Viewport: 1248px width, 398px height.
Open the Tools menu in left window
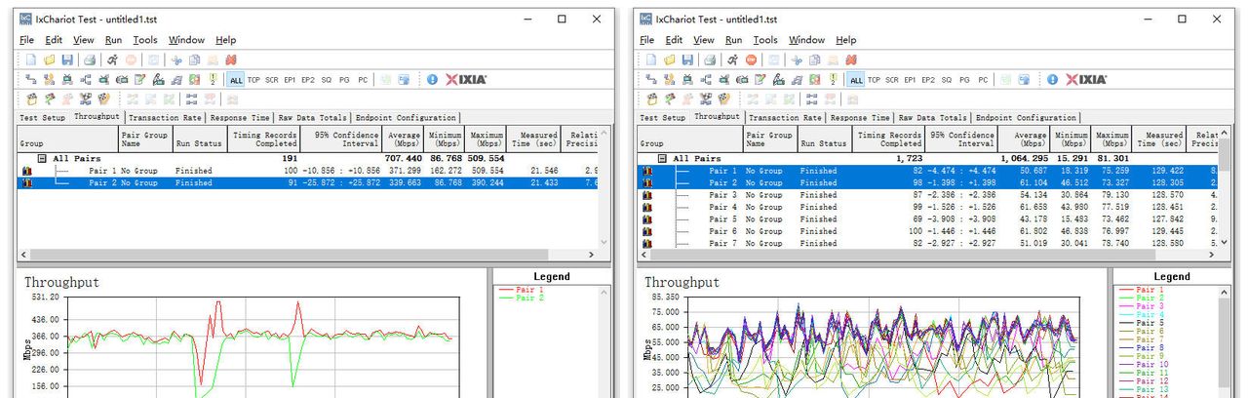pyautogui.click(x=145, y=40)
